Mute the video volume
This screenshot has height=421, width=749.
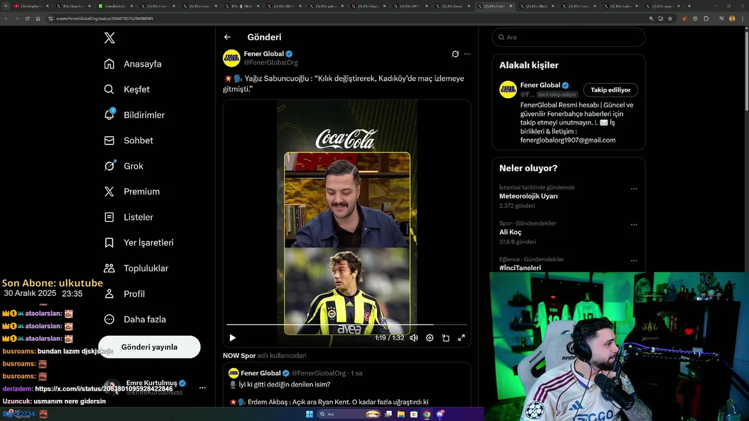click(x=414, y=337)
